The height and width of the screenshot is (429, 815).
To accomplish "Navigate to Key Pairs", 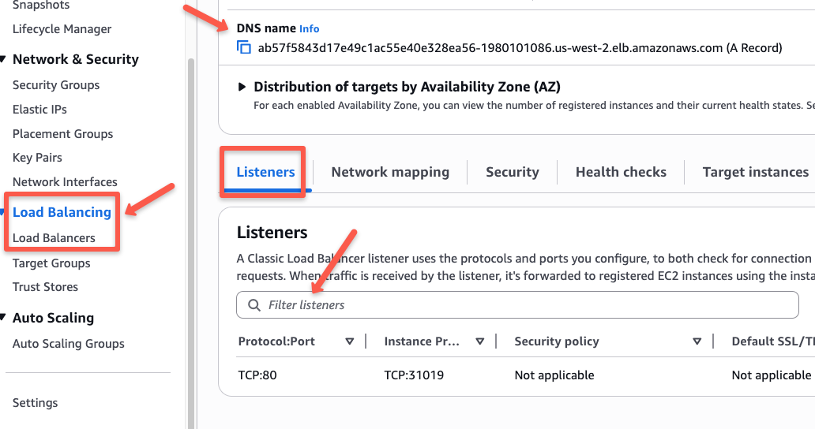I will coord(37,158).
